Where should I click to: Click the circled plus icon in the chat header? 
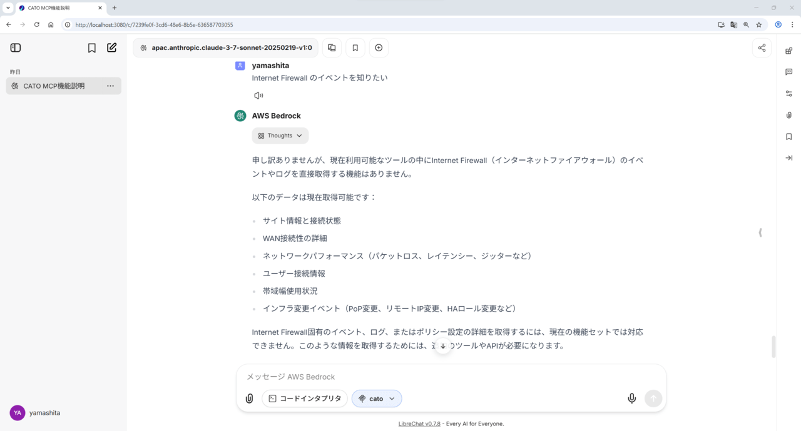point(379,48)
